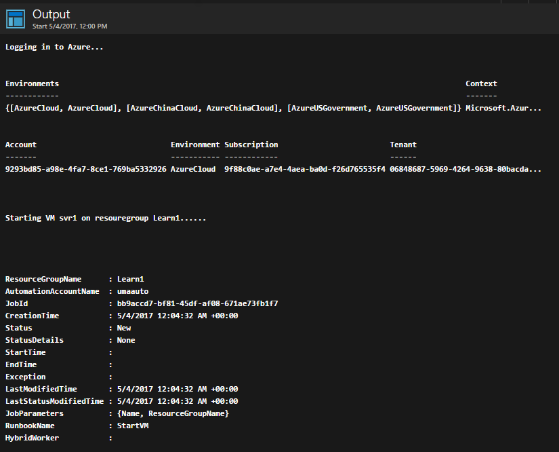Click the umaauto account value
The width and height of the screenshot is (559, 452).
(133, 291)
